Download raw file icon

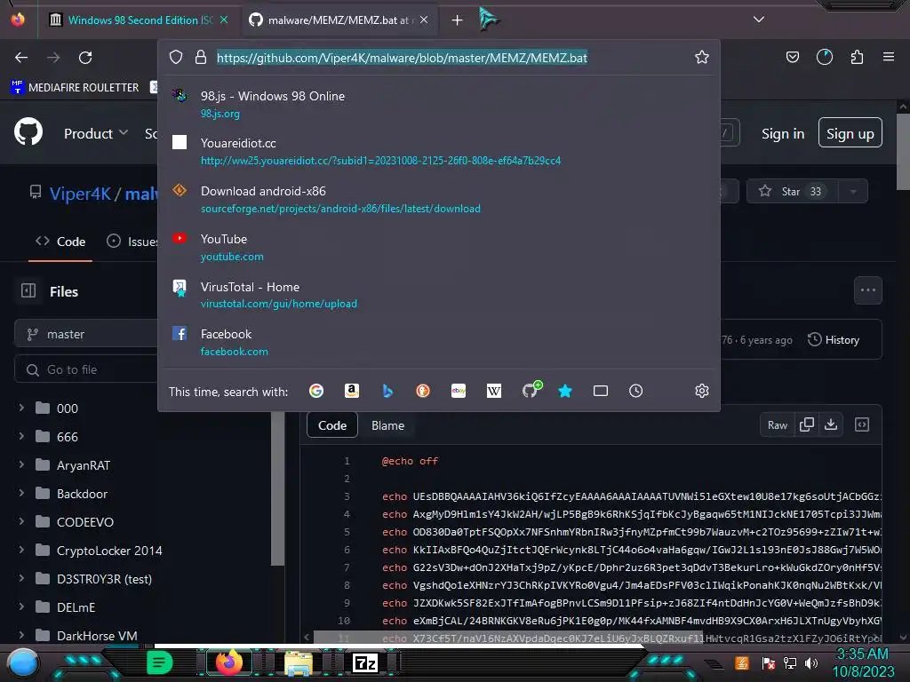click(x=831, y=424)
